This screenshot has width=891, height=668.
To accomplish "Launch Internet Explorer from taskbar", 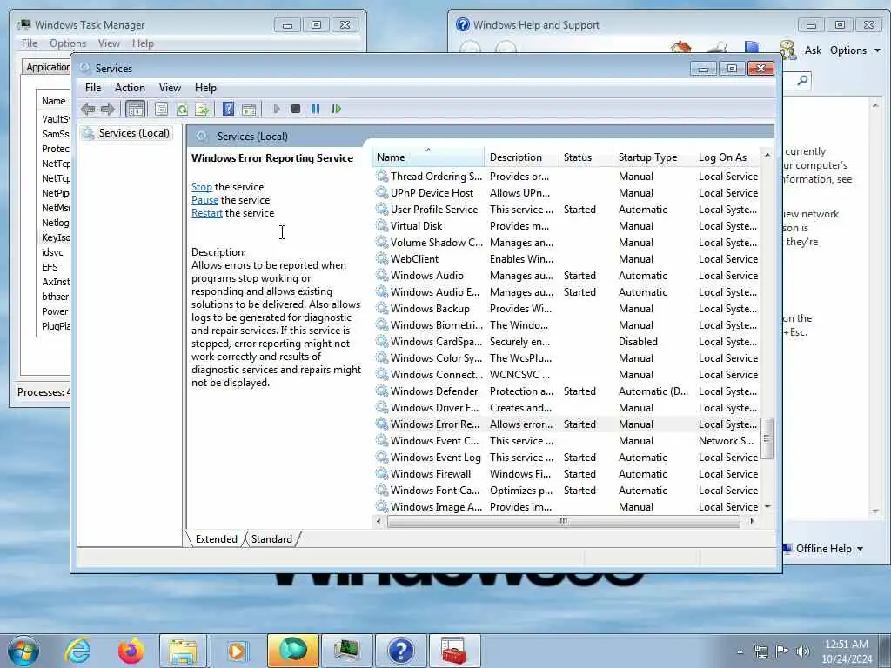I will [77, 651].
